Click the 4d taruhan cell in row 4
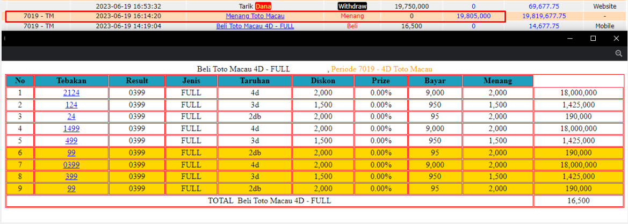Image resolution: width=628 pixels, height=224 pixels. (x=255, y=128)
